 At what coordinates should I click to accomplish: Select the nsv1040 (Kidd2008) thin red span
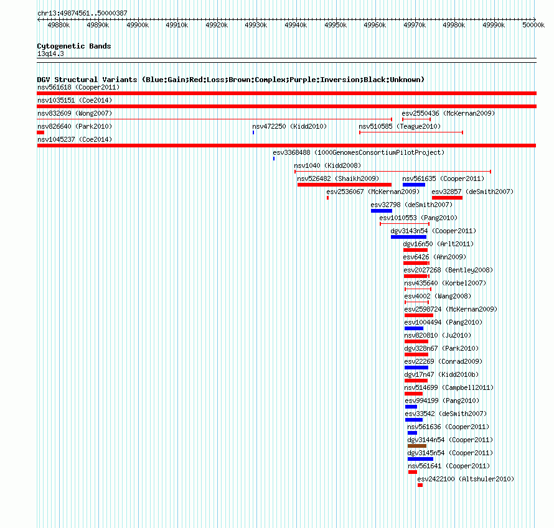point(393,172)
